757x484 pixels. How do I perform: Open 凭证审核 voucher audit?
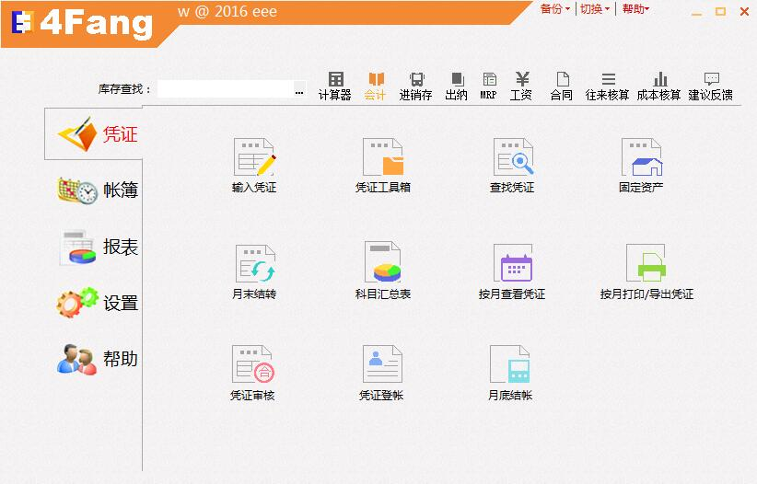(252, 373)
